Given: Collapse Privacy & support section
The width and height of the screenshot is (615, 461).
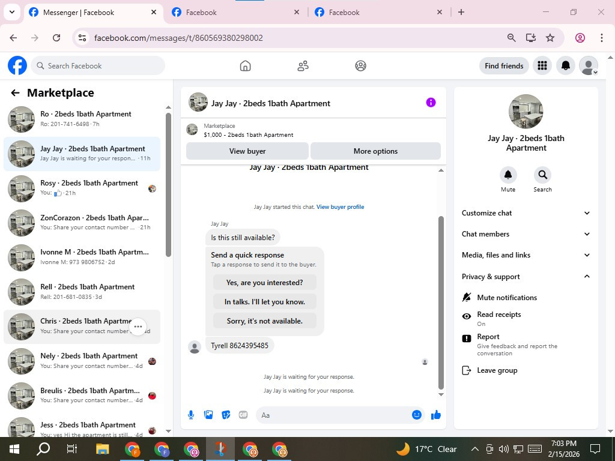Looking at the screenshot, I should pyautogui.click(x=526, y=276).
